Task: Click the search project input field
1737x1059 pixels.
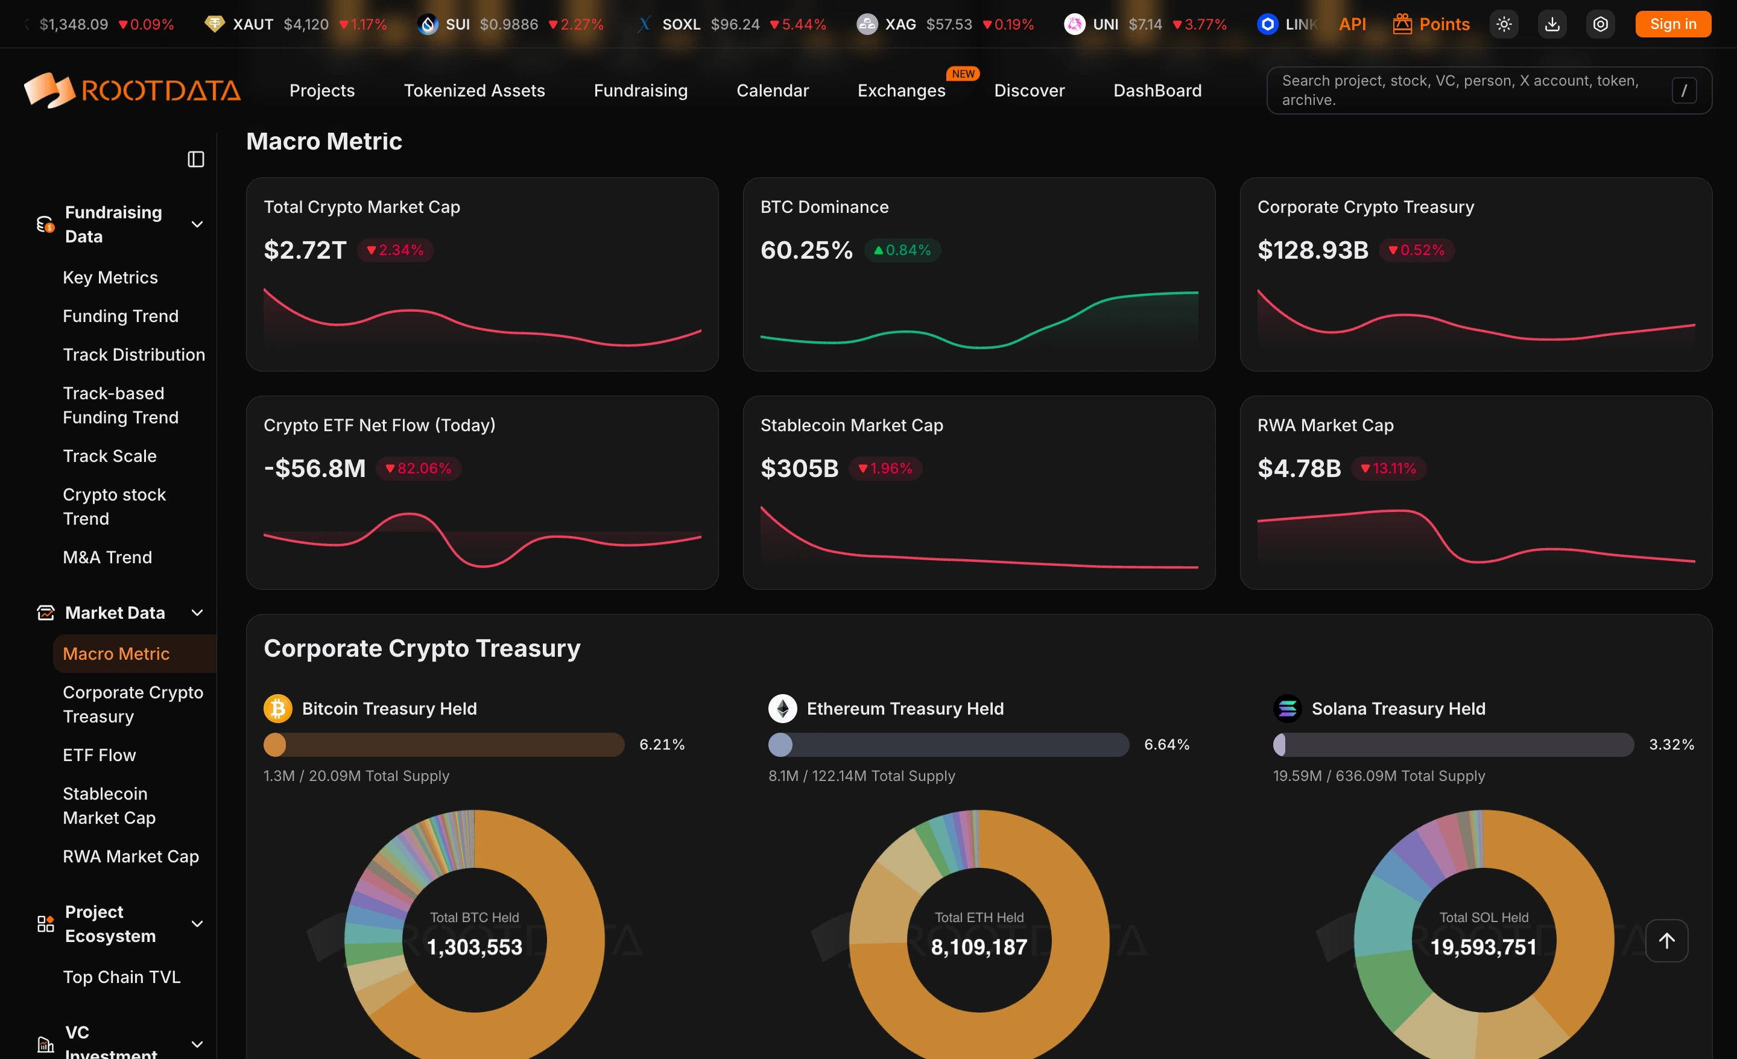Action: click(1489, 90)
